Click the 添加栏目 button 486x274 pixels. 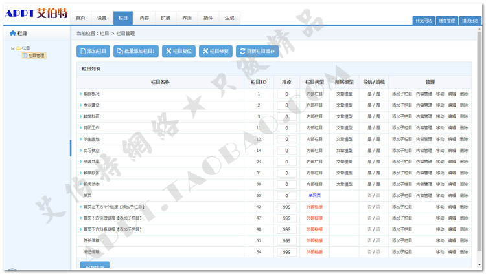point(93,51)
